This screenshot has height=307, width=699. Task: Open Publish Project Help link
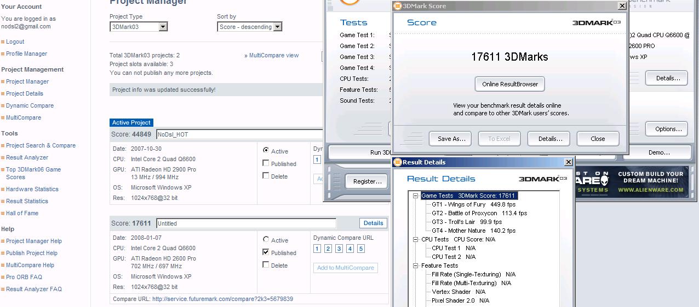[x=32, y=253]
